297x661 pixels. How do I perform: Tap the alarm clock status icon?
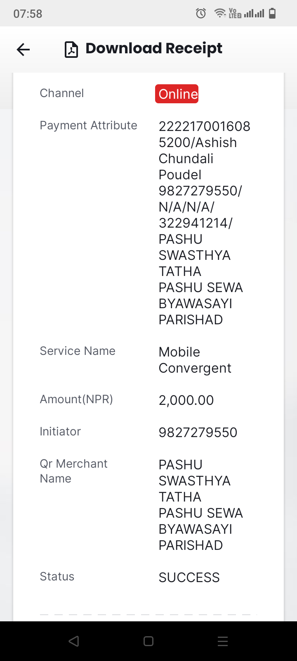[x=201, y=14]
